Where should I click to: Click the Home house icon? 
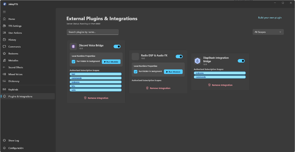[4, 19]
